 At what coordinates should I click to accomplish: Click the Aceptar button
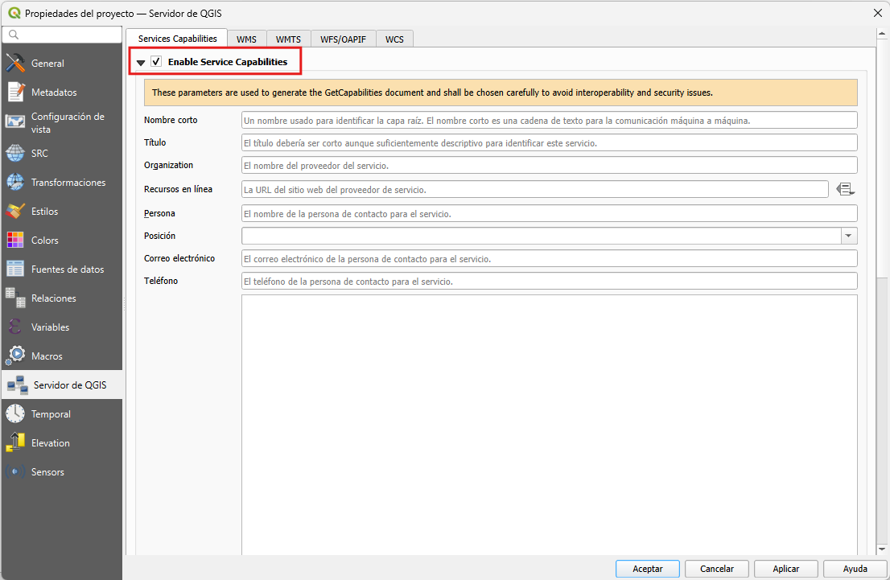(x=647, y=569)
